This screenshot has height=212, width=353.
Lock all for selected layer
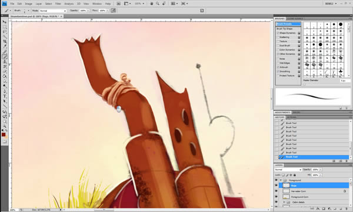[295, 175]
